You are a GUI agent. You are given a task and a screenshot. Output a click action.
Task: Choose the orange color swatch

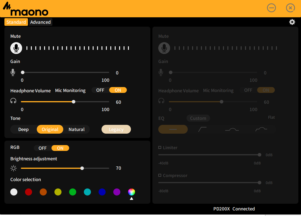click(43, 192)
